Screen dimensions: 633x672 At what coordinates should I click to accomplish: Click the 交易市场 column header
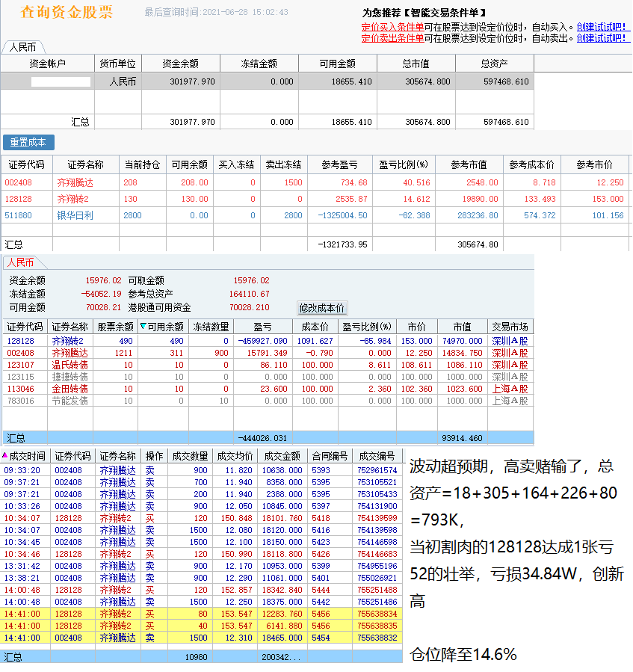pos(510,327)
